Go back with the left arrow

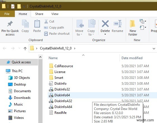[4, 48]
